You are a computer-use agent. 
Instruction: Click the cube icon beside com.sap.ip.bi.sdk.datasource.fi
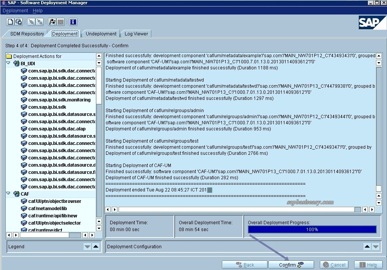[24, 172]
